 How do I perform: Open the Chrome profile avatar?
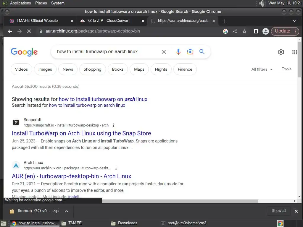(x=266, y=31)
